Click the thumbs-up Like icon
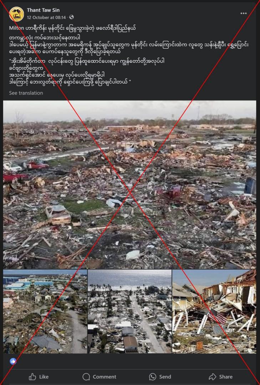The width and height of the screenshot is (260, 385). 32,377
